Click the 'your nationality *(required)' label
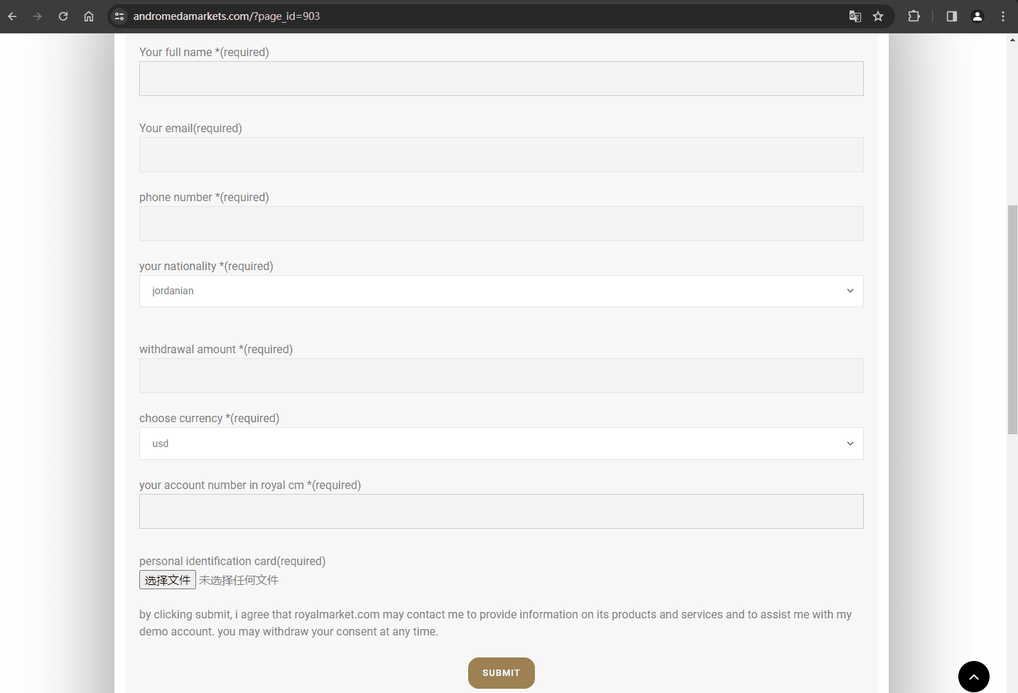The image size is (1018, 693). (x=206, y=267)
